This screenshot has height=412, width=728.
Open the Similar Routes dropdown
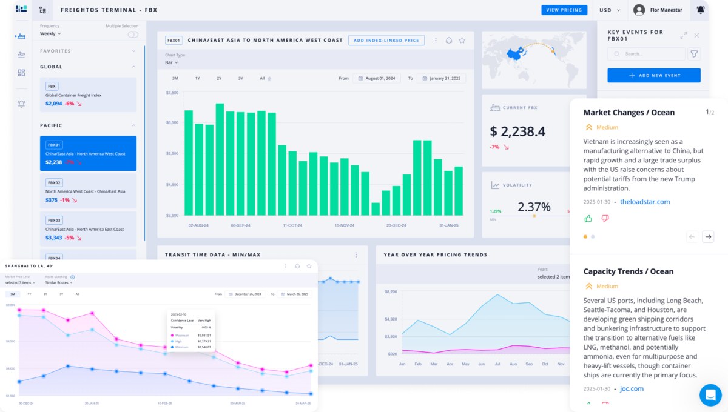[59, 282]
